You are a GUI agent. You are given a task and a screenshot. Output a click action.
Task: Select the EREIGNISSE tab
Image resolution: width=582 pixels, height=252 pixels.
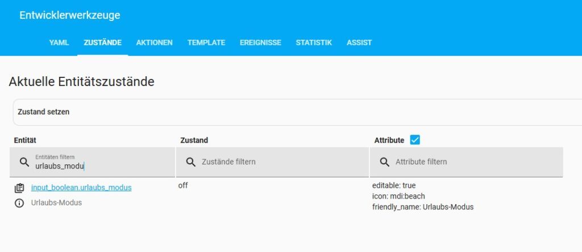[260, 43]
